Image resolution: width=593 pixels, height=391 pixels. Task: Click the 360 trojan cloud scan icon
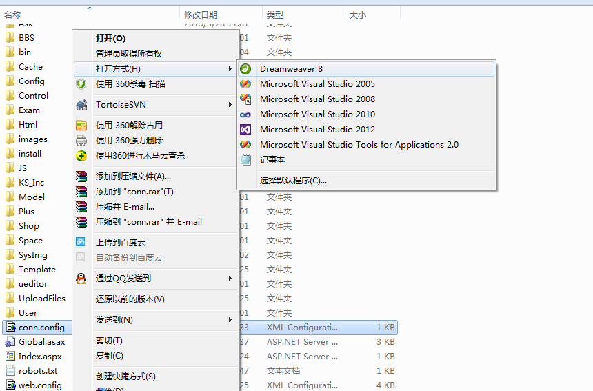[81, 156]
